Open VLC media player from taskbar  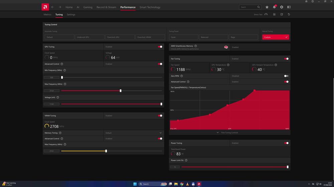pyautogui.click(x=187, y=184)
